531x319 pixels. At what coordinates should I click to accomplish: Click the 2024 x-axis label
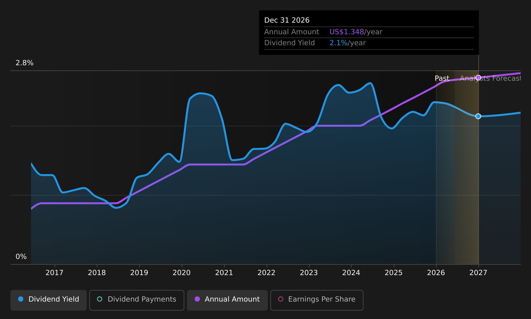coord(351,273)
